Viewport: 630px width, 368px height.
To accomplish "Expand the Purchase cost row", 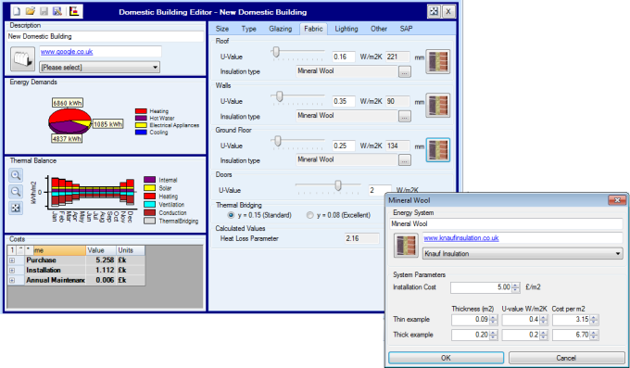I will 12,260.
